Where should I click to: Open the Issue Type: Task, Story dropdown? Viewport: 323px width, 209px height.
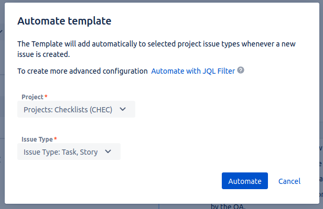point(61,152)
